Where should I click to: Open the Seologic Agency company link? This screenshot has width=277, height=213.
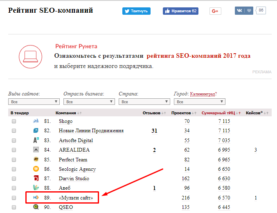(77, 169)
